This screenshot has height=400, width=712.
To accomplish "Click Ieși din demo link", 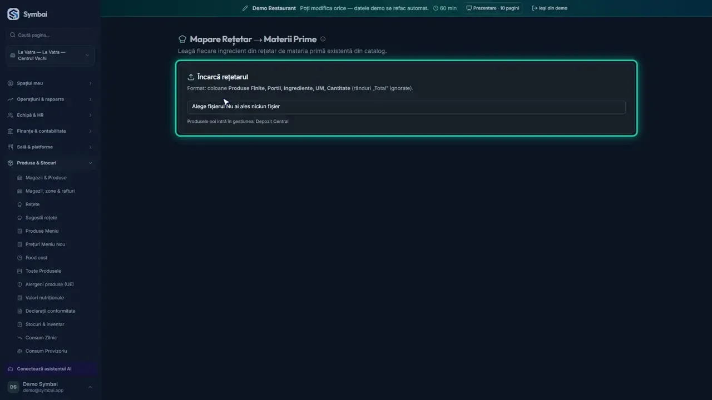I will point(550,8).
